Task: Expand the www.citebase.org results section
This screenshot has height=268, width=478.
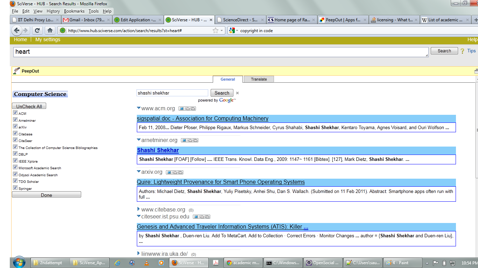Action: click(139, 209)
